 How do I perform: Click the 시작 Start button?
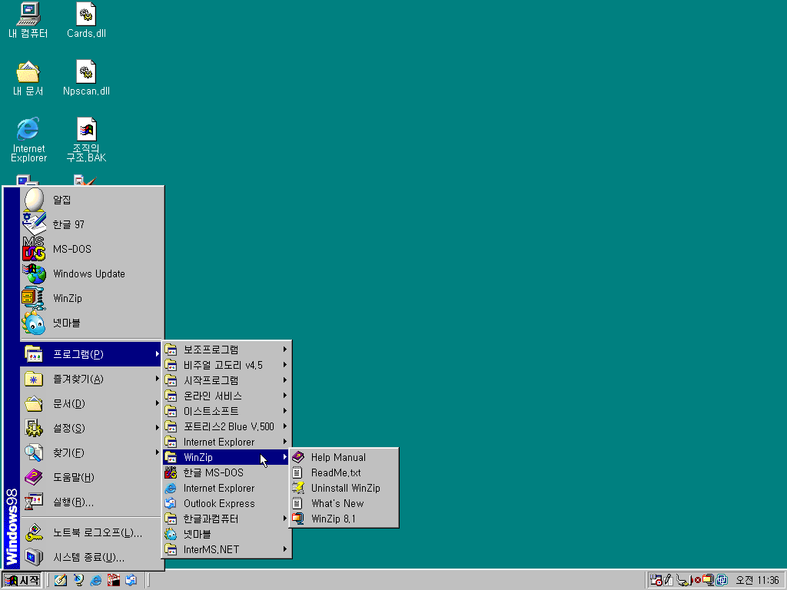tap(22, 581)
